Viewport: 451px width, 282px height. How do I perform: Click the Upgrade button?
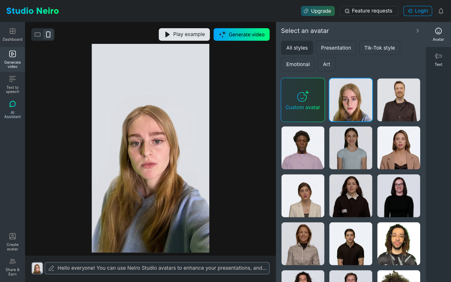317,11
